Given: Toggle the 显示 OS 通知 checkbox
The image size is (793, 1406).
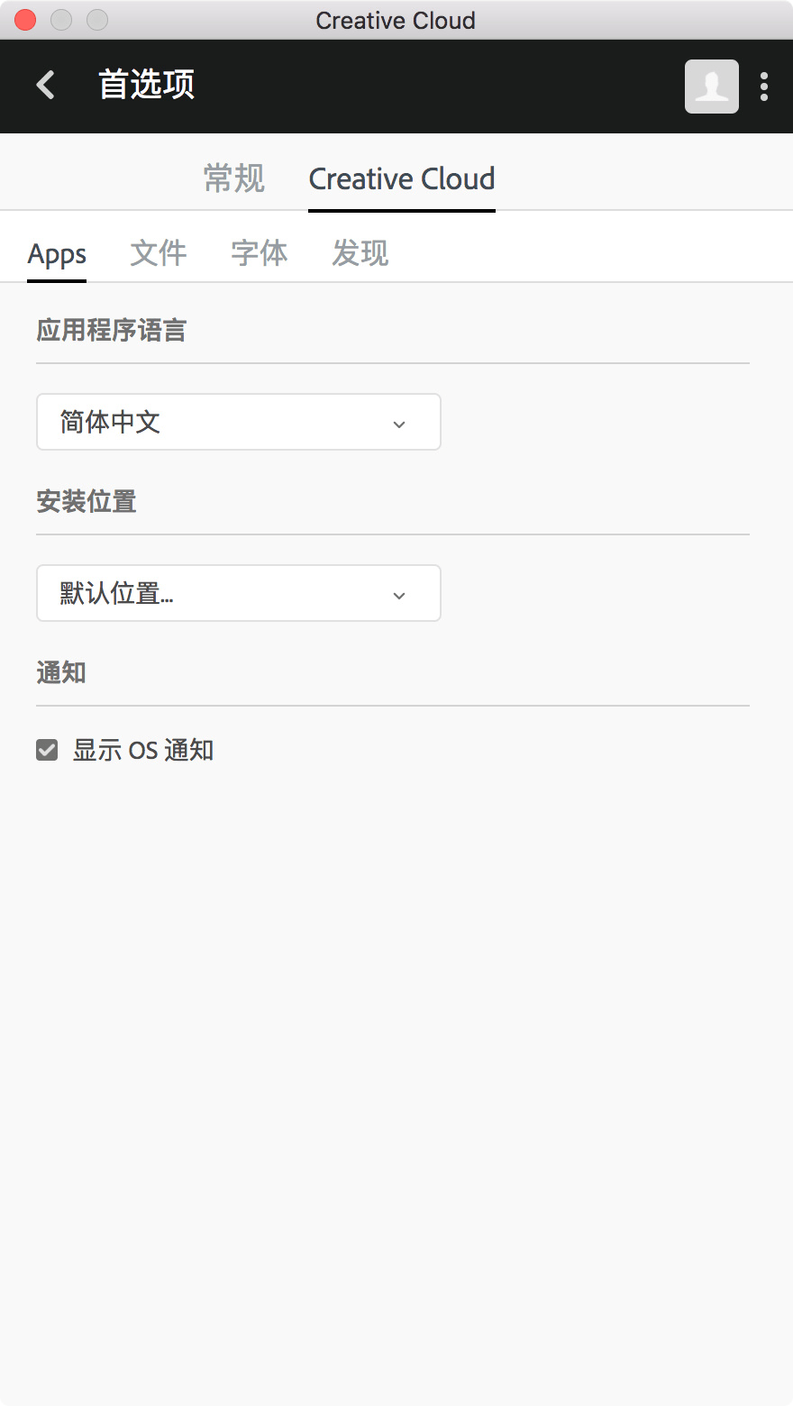Looking at the screenshot, I should pos(47,750).
